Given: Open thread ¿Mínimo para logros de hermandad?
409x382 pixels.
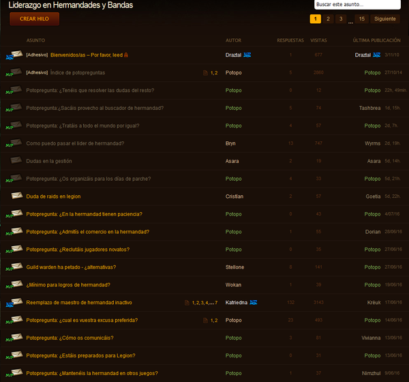Looking at the screenshot, I should 68,285.
